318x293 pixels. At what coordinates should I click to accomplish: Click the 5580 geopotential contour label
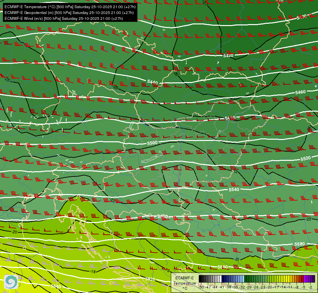(299, 244)
